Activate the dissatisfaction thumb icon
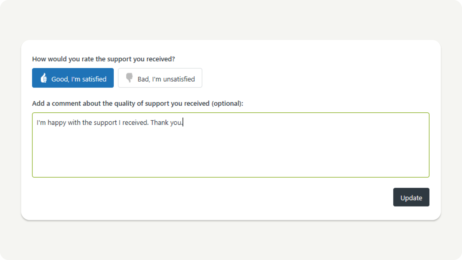Image resolution: width=462 pixels, height=260 pixels. pyautogui.click(x=129, y=78)
